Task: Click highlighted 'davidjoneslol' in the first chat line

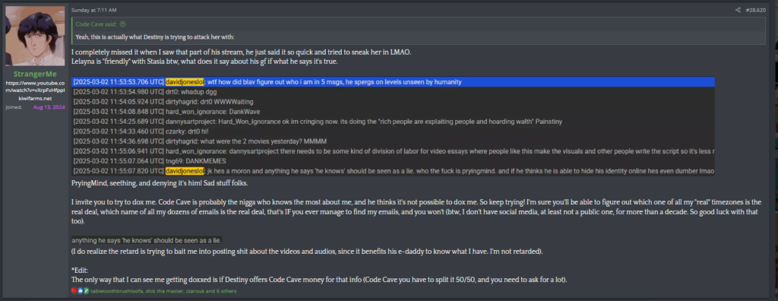Action: click(185, 82)
